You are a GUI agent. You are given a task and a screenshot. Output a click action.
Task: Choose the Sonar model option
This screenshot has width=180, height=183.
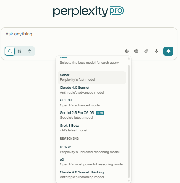(92, 77)
